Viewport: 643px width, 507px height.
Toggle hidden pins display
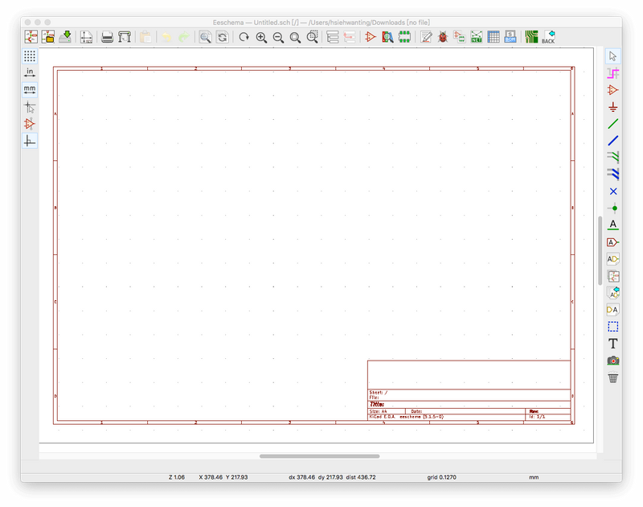(30, 124)
